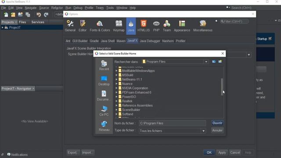Image resolution: width=281 pixels, height=158 pixels.
Task: Click the Save All toolbar icon
Action: pos(28,14)
